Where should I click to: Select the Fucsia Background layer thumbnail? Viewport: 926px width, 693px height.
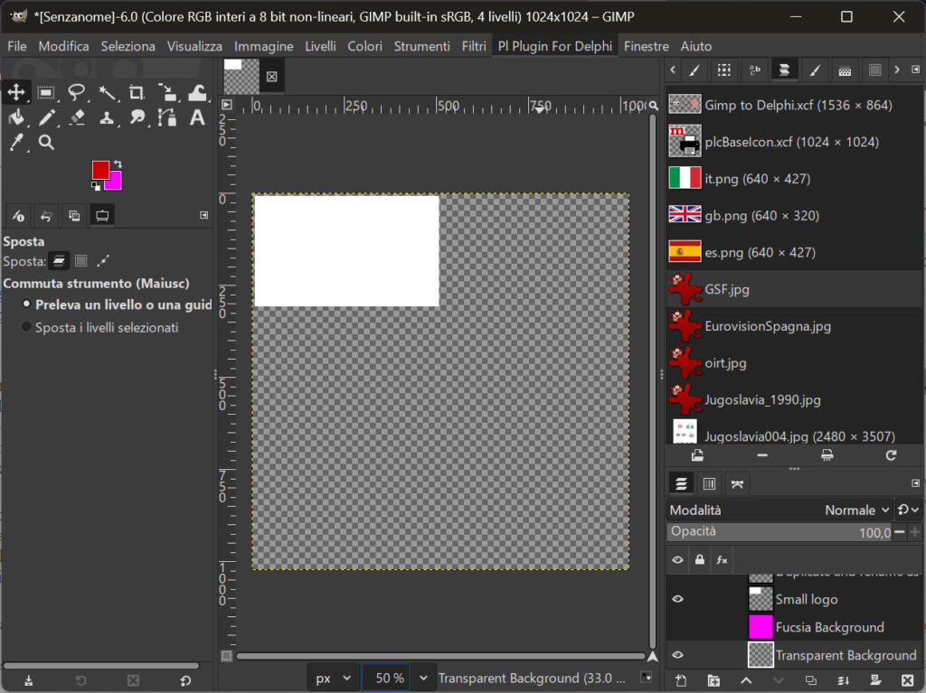761,627
